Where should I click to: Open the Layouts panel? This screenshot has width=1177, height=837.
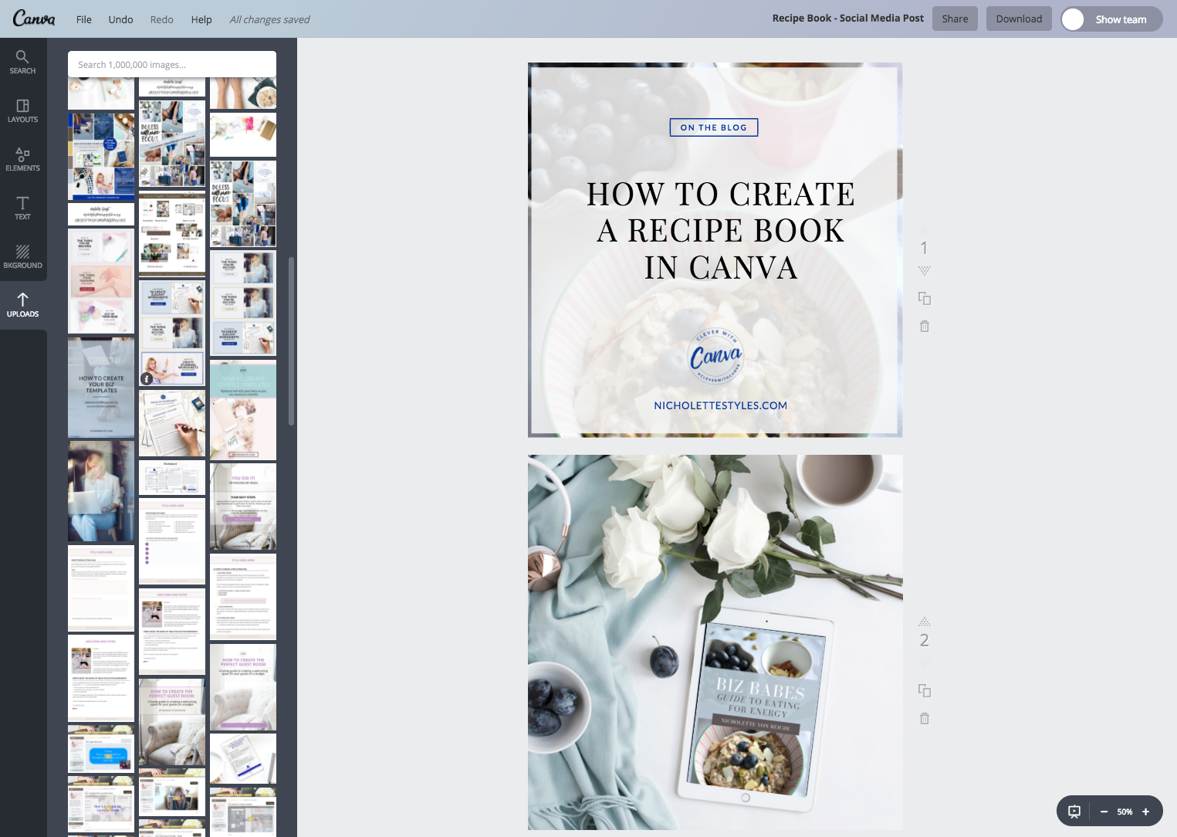[x=22, y=110]
